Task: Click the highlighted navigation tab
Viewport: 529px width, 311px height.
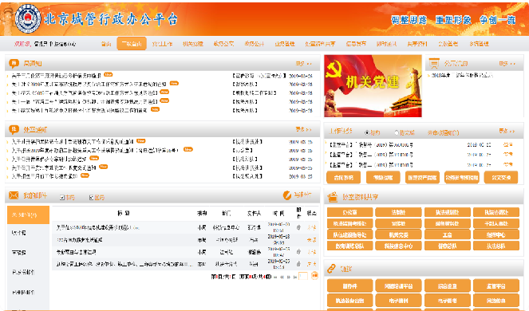Action: pos(132,44)
